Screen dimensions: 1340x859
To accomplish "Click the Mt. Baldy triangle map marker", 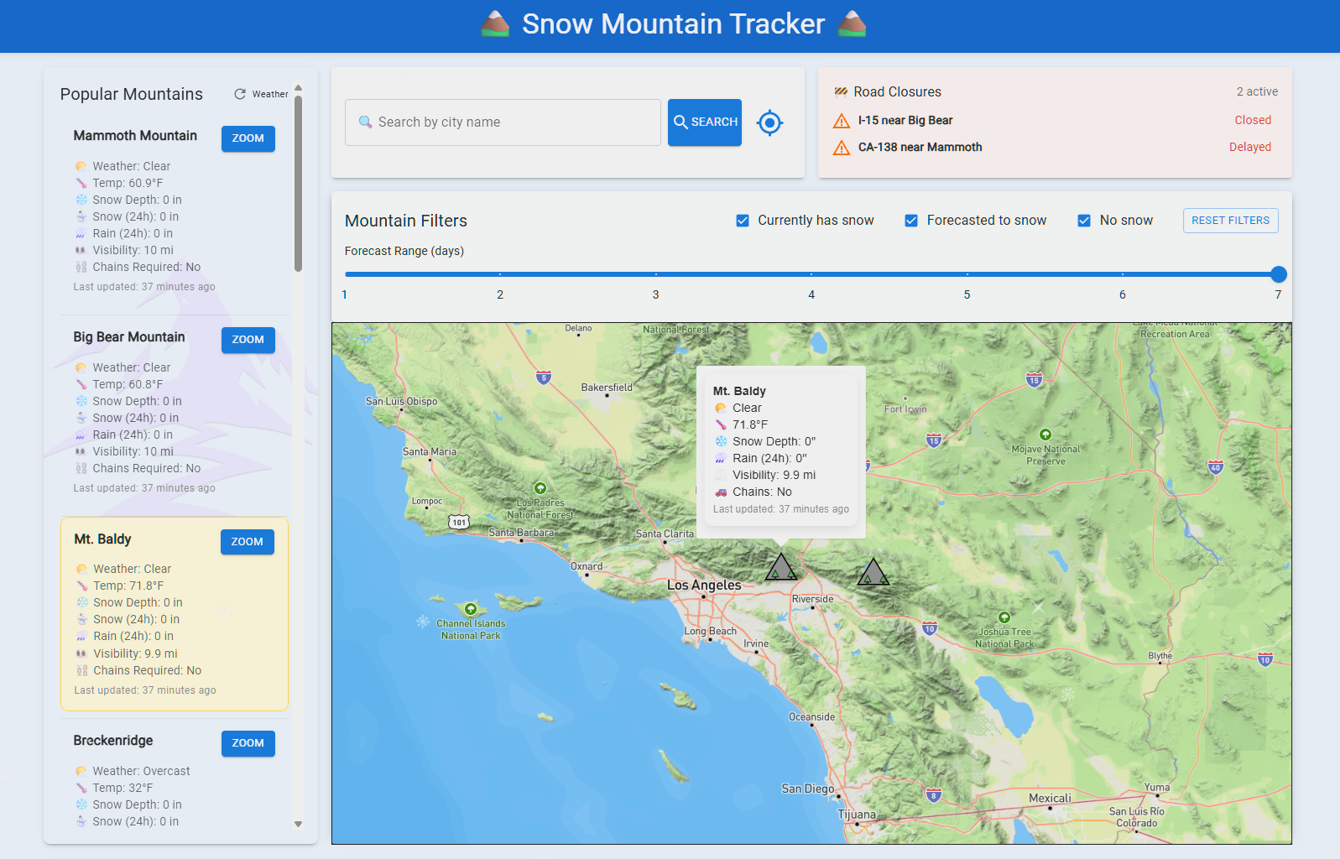I will 780,567.
